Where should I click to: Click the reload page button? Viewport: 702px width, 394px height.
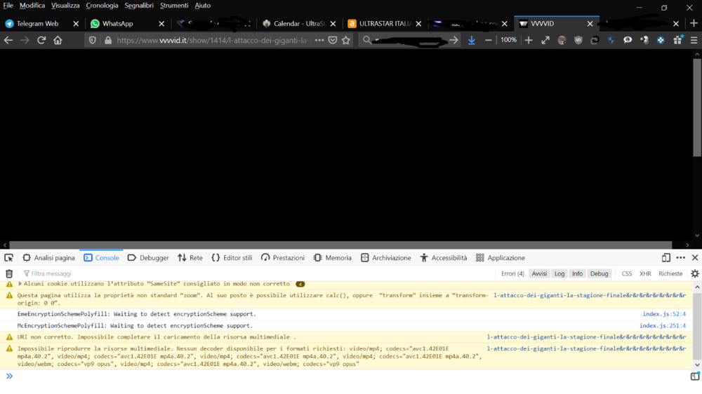click(41, 41)
